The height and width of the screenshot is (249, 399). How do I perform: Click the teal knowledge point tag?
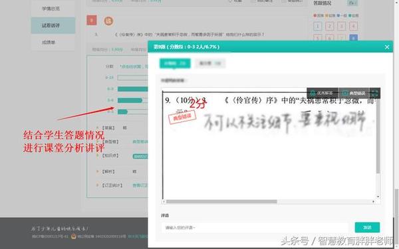[x=140, y=156]
